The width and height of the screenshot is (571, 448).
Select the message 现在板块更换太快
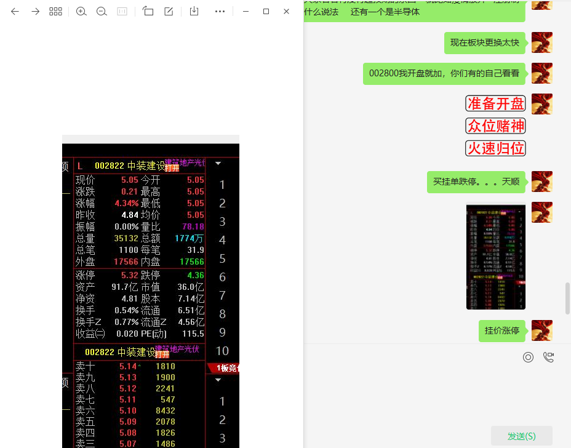[x=485, y=42]
